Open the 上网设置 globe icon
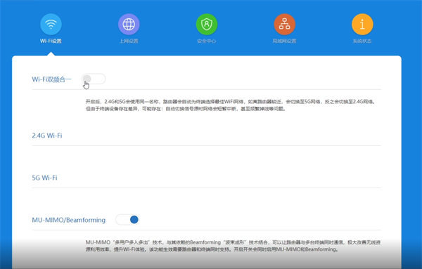Image resolution: width=422 pixels, height=269 pixels. 129,24
